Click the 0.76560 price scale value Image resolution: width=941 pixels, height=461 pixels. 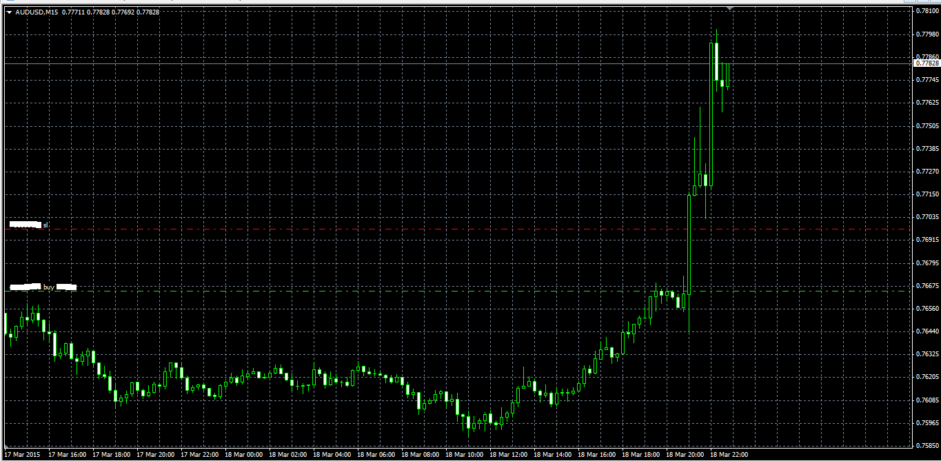(928, 309)
